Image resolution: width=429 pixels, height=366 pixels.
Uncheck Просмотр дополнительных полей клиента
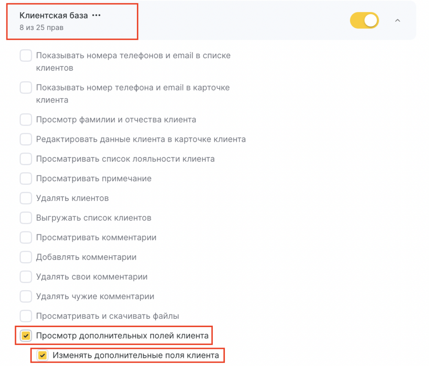pyautogui.click(x=26, y=336)
